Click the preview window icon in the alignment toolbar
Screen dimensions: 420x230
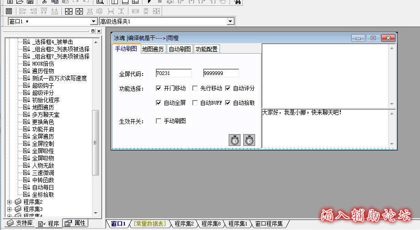pos(9,11)
